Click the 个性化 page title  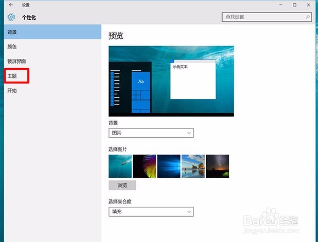[29, 18]
